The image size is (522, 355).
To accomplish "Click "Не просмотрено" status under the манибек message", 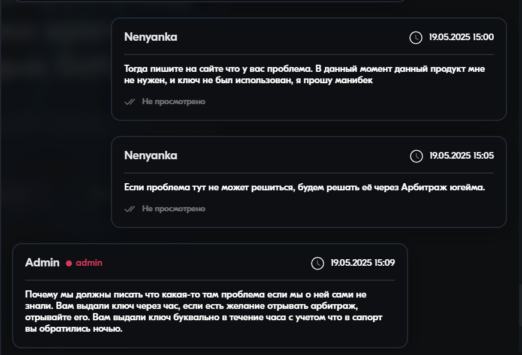I will point(173,102).
